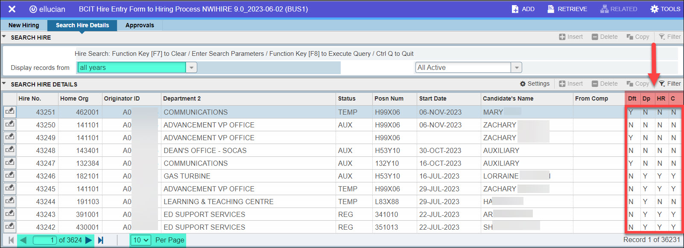Close the form with the X icon
This screenshot has width=684, height=248.
12,9
